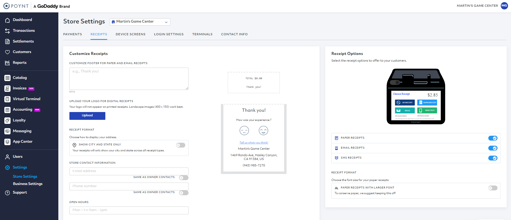Click the Poynt logo icon
This screenshot has height=220, width=511.
coord(6,6)
